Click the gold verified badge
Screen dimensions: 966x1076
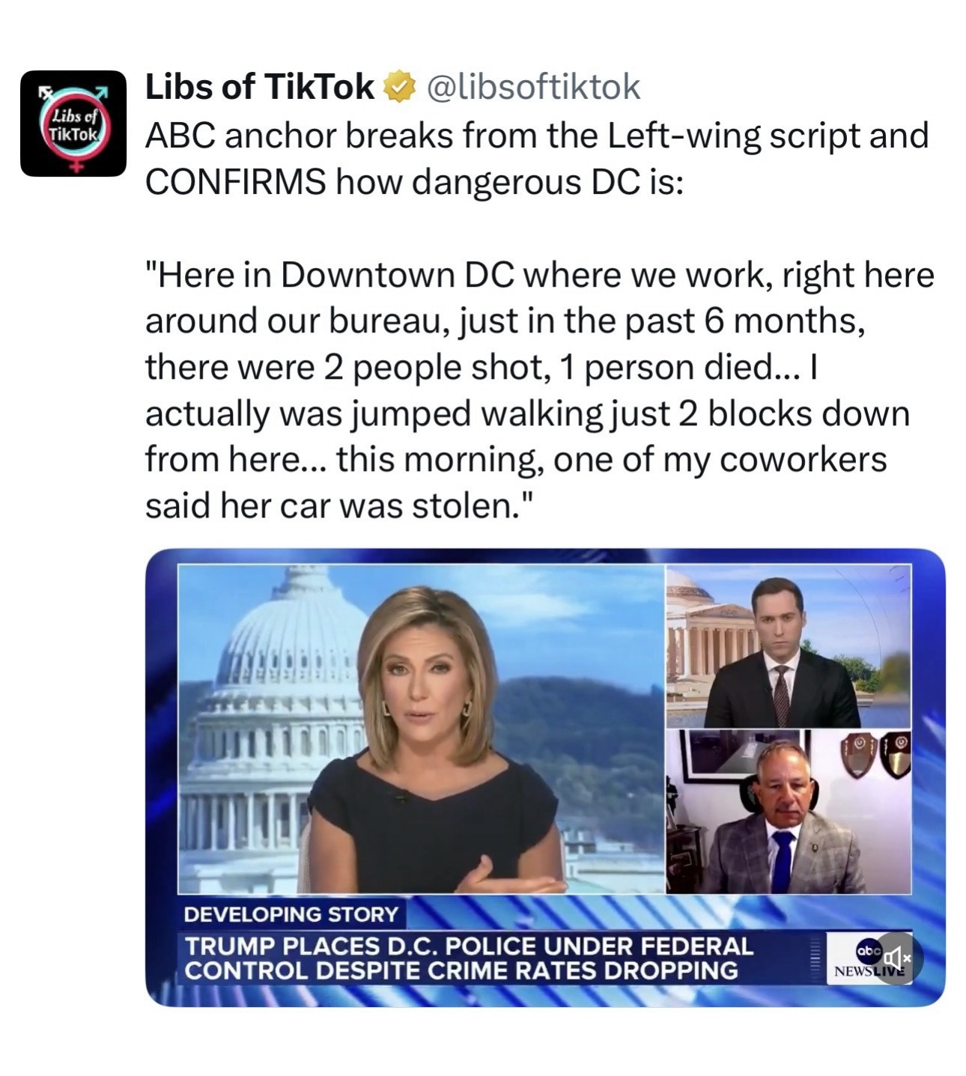(x=399, y=87)
